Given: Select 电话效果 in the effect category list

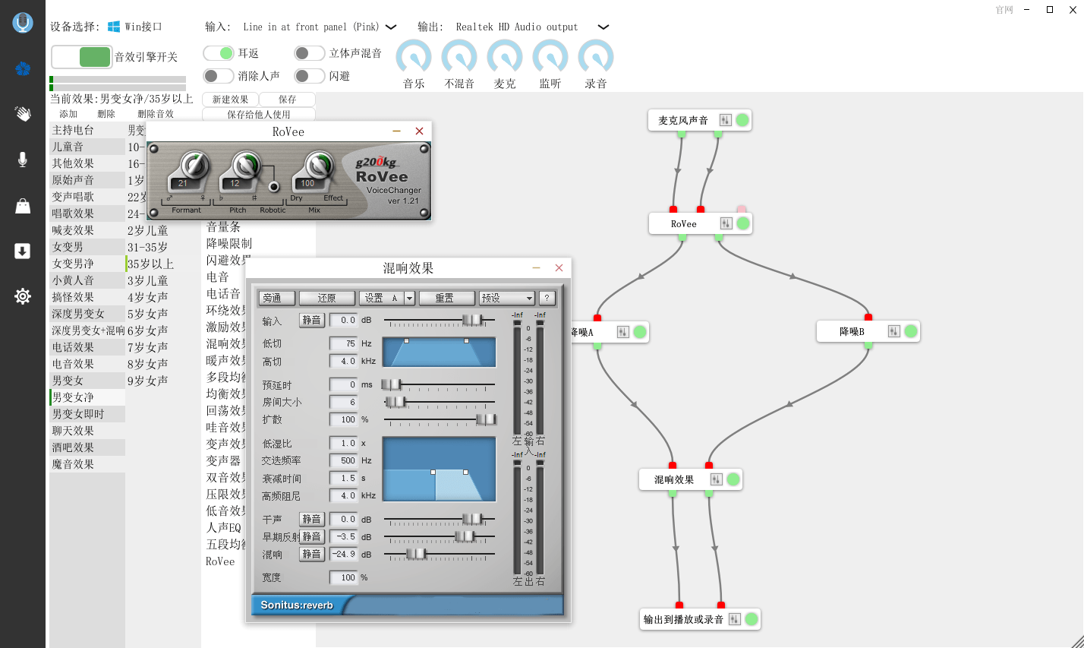Looking at the screenshot, I should [x=73, y=347].
